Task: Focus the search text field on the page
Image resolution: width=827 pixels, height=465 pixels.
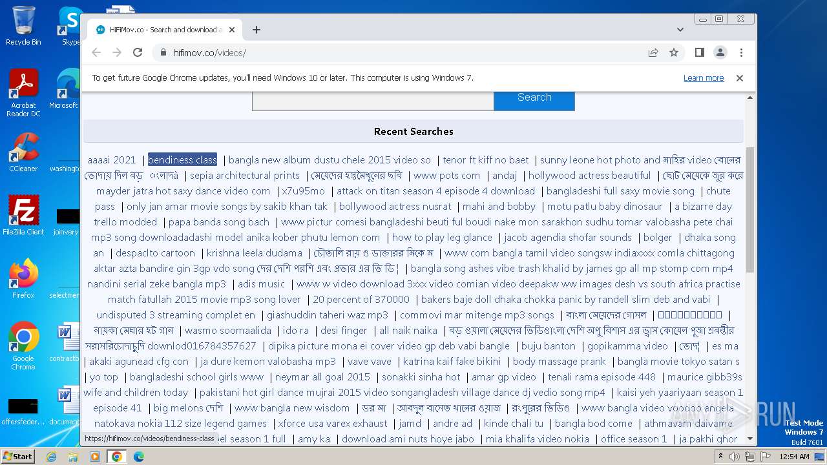Action: (373, 100)
